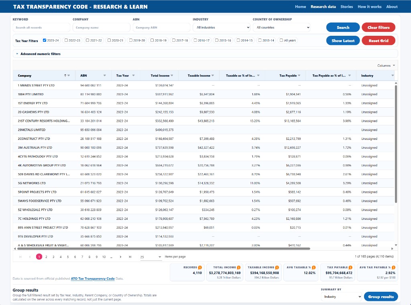Enable the All years checkbox
Viewport: 411px width, 305px height.
[x=281, y=40]
